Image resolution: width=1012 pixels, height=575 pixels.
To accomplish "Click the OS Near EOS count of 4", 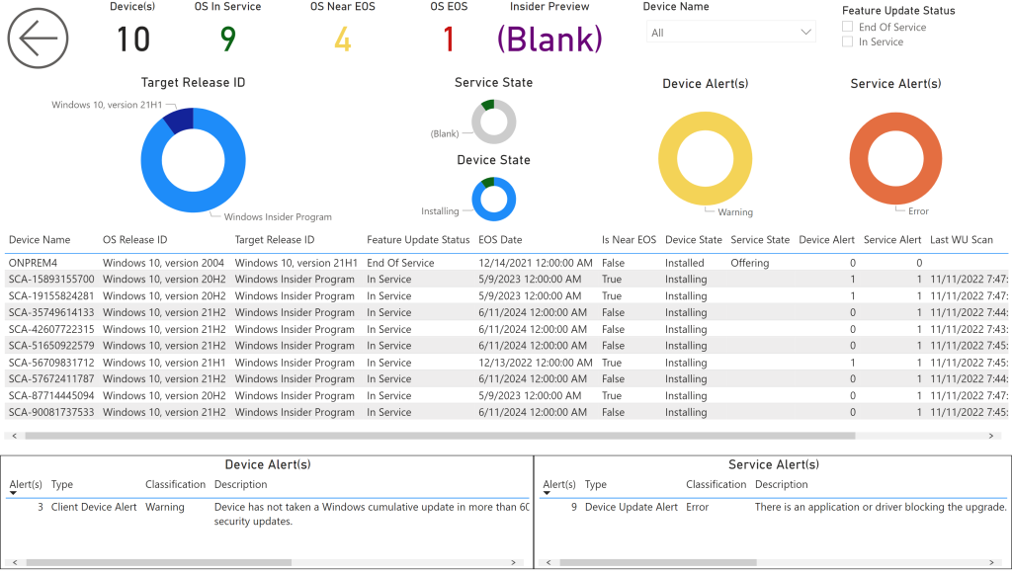I will tap(342, 40).
